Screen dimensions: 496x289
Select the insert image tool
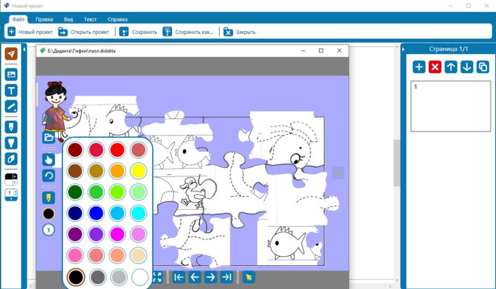[11, 74]
